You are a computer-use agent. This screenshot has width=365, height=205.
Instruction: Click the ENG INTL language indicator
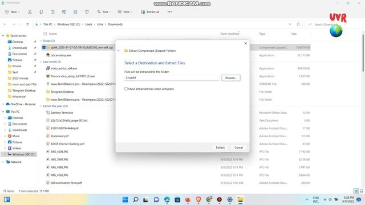tap(316, 200)
